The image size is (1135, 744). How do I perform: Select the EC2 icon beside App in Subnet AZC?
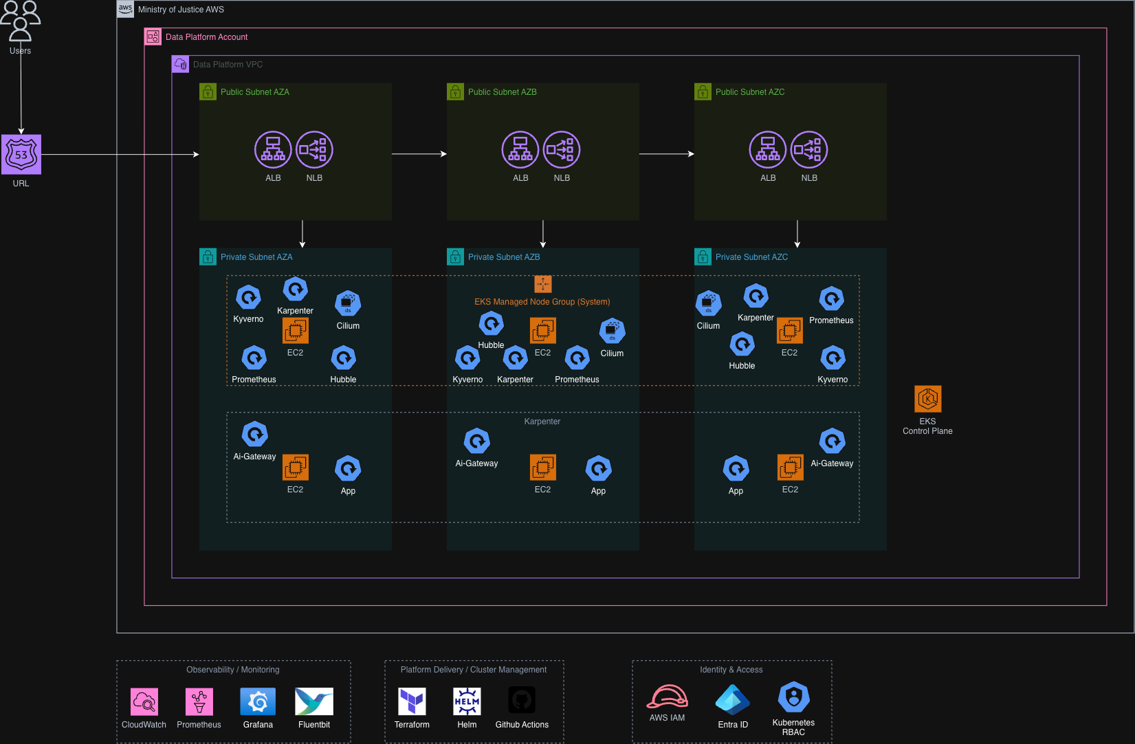click(791, 468)
